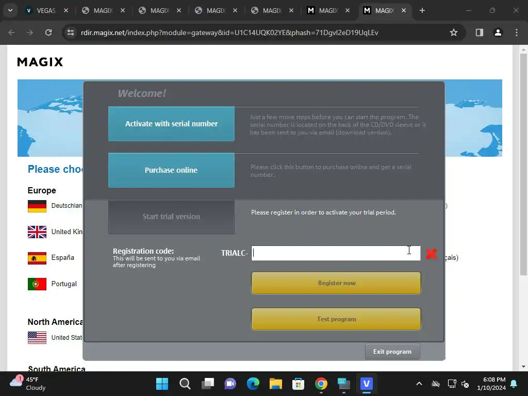Open the Chrome profile menu
Image resolution: width=528 pixels, height=396 pixels.
pyautogui.click(x=498, y=32)
